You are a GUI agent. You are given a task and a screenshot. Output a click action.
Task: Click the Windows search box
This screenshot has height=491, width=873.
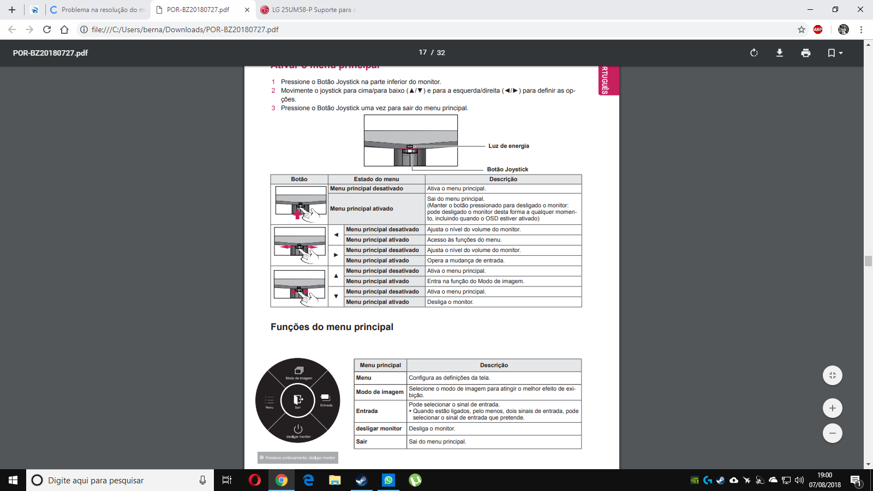click(x=120, y=480)
